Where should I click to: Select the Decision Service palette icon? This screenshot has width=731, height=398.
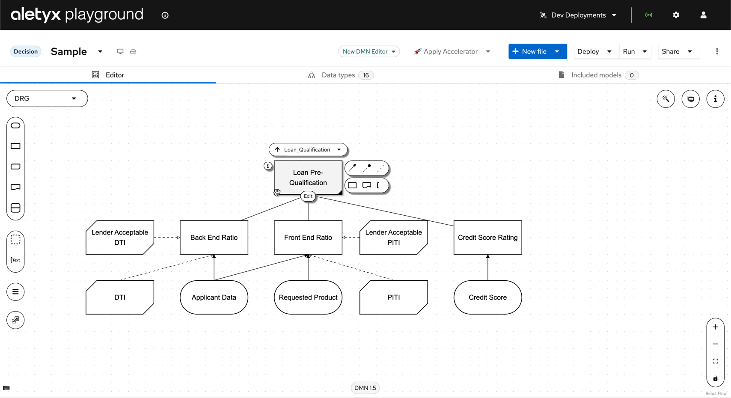pos(15,208)
